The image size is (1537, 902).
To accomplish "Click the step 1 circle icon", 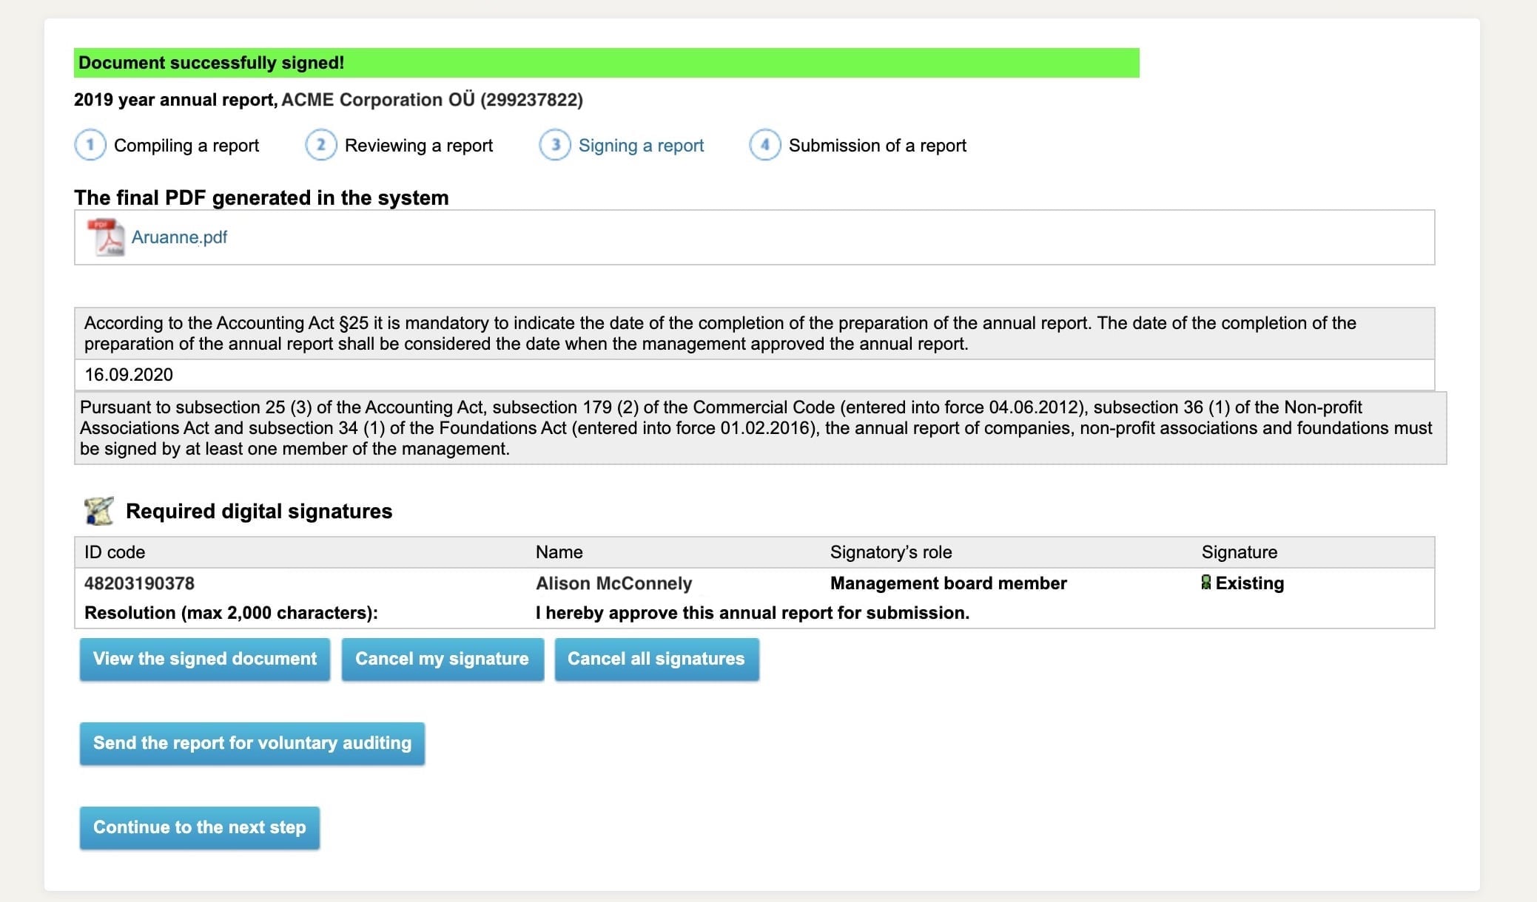I will tap(90, 145).
